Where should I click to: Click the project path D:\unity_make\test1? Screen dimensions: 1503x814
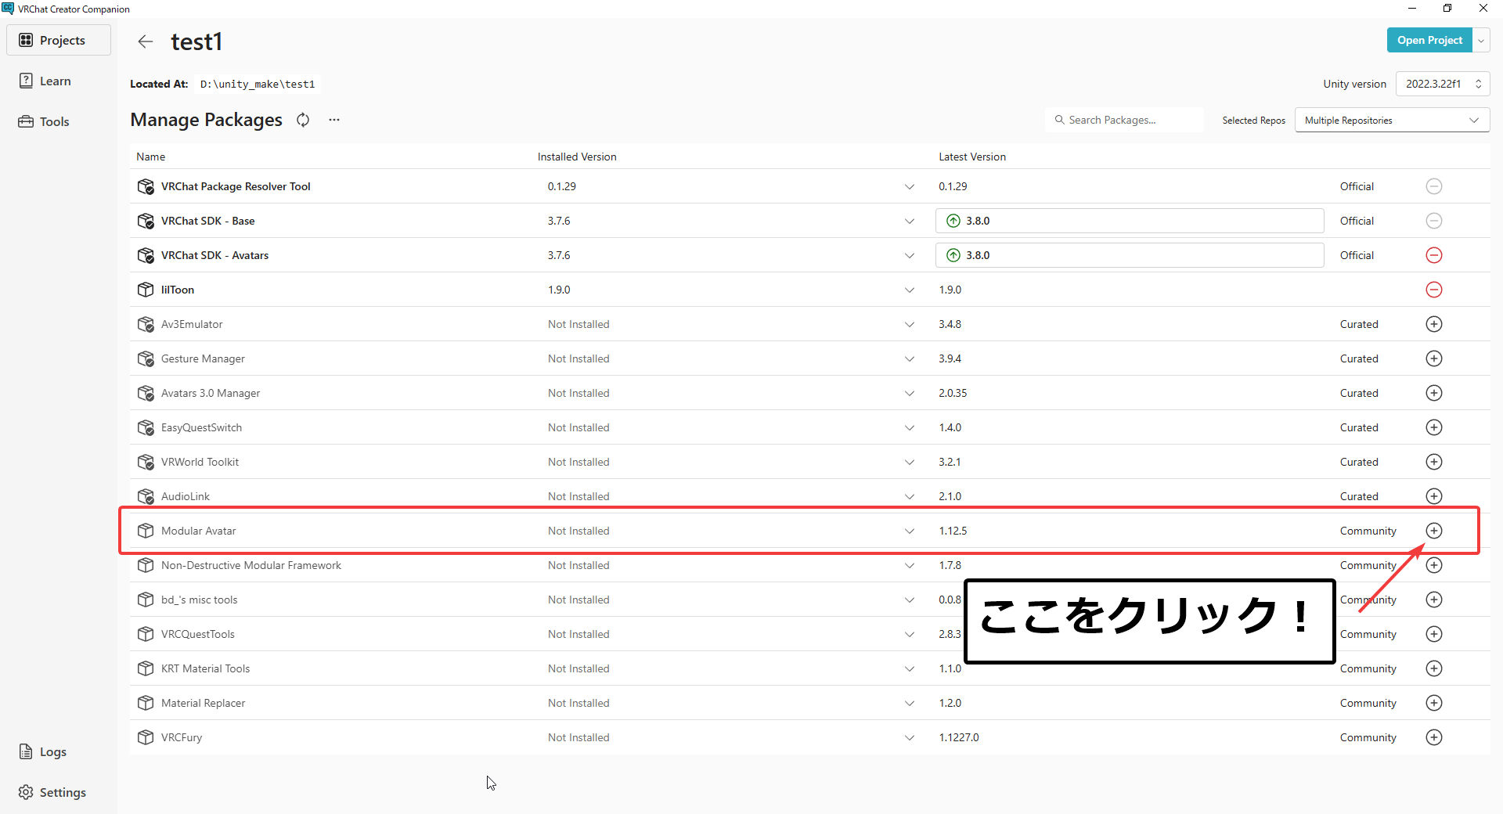[x=258, y=84]
